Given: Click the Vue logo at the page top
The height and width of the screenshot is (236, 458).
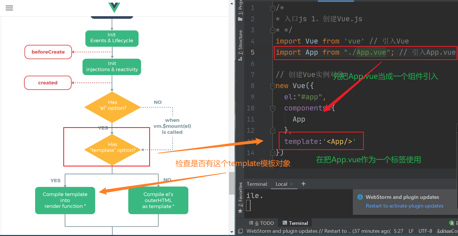Looking at the screenshot, I should coord(114,7).
